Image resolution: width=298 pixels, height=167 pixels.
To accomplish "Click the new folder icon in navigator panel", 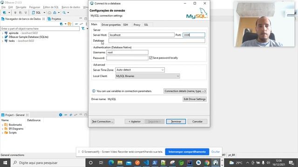I will click(x=69, y=24).
